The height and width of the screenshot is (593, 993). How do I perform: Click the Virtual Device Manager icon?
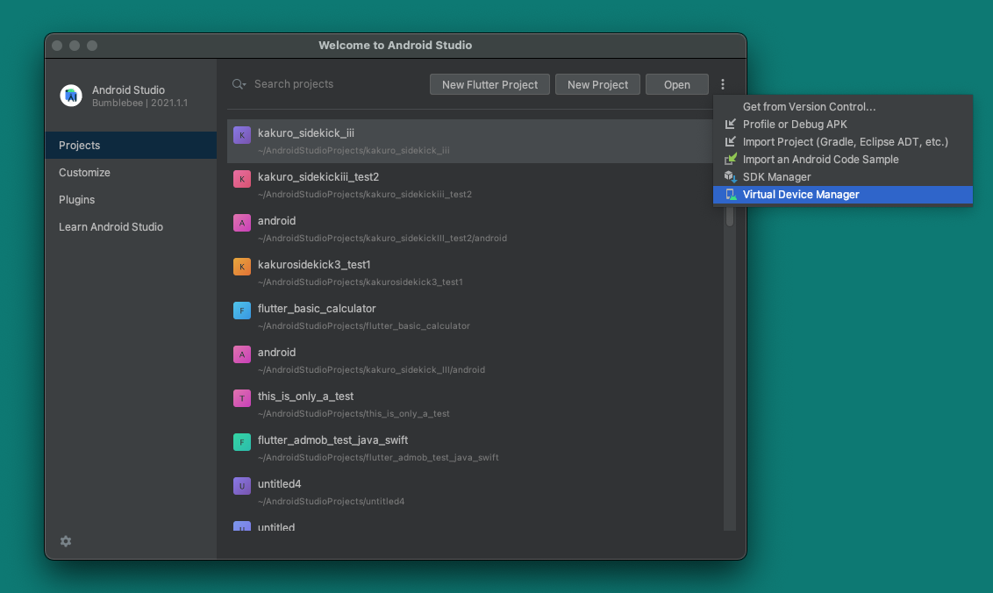[731, 195]
